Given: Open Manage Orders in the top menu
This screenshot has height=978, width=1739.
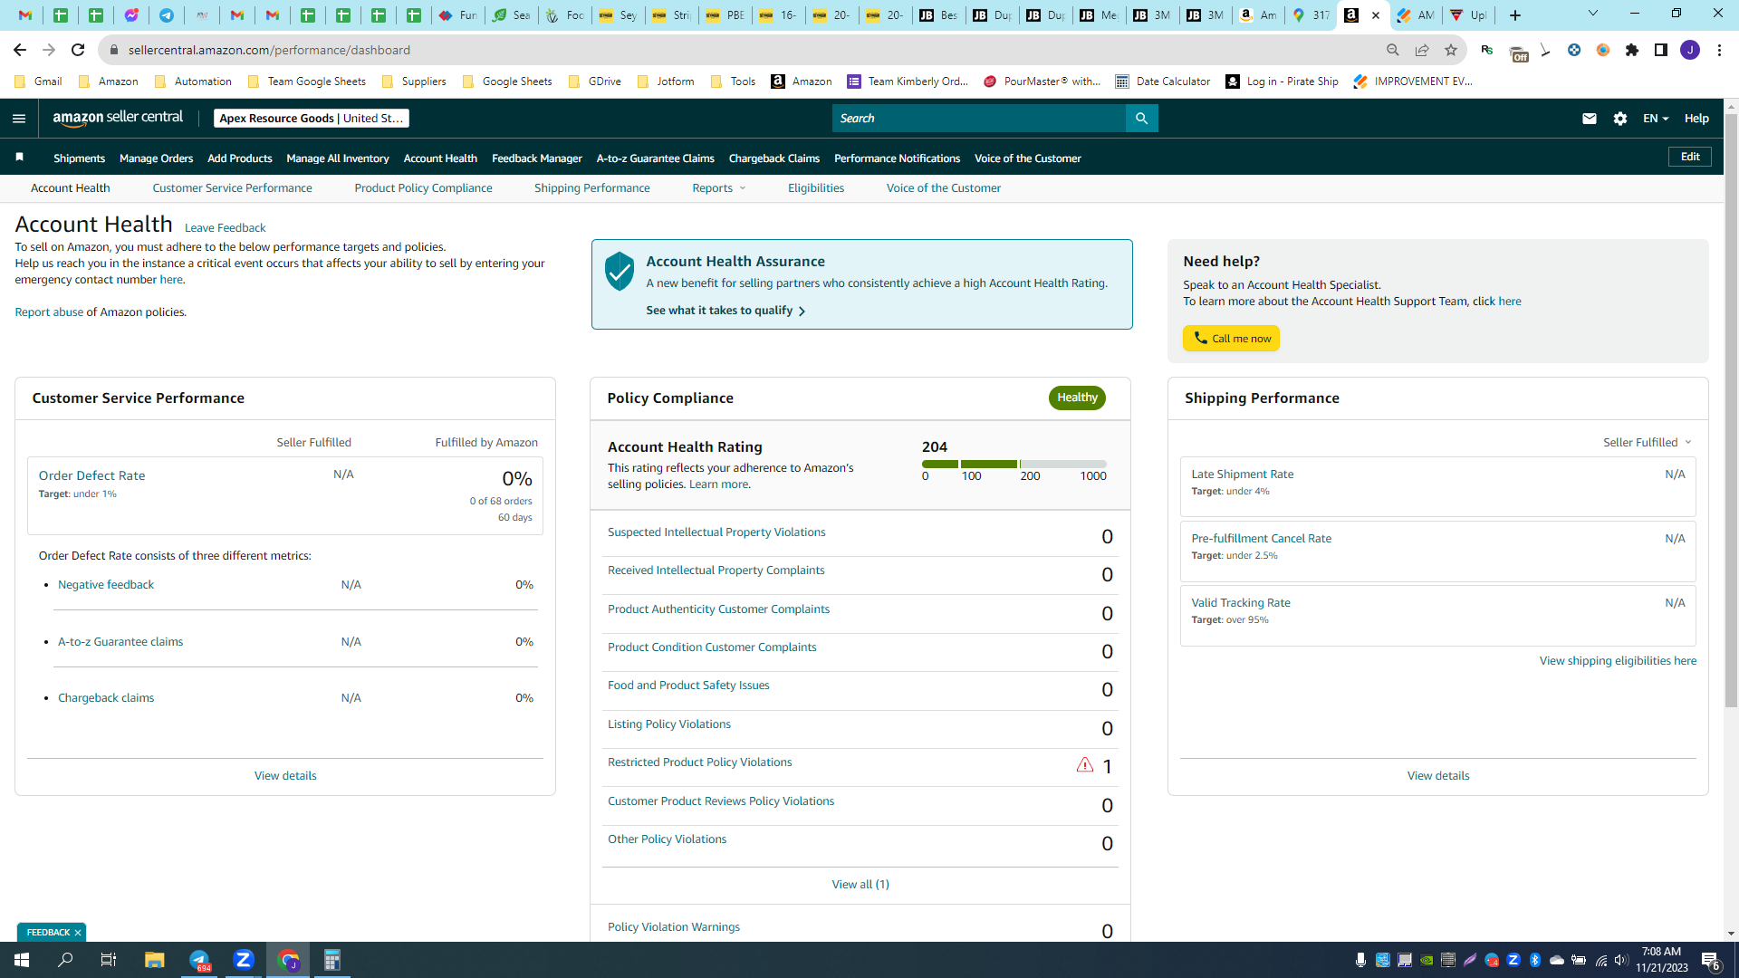Looking at the screenshot, I should point(156,158).
